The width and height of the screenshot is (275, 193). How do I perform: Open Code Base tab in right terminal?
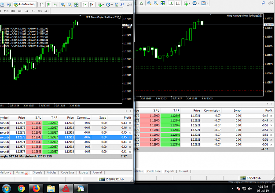click(x=154, y=171)
